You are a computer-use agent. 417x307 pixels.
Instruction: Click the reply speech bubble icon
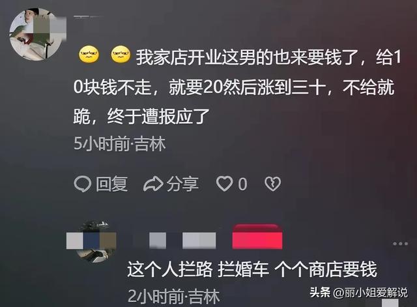pos(83,184)
